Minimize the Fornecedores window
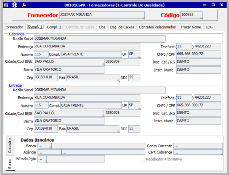The height and width of the screenshot is (175, 229). click(205, 5)
